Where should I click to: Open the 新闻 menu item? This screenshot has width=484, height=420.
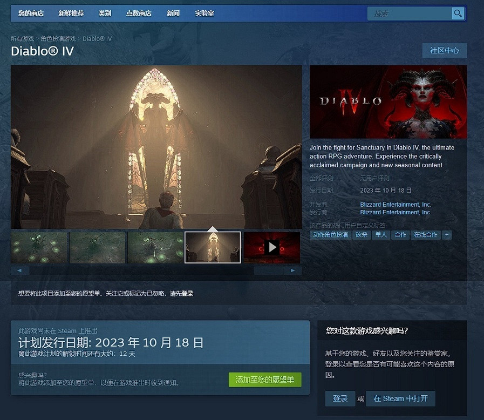[173, 13]
